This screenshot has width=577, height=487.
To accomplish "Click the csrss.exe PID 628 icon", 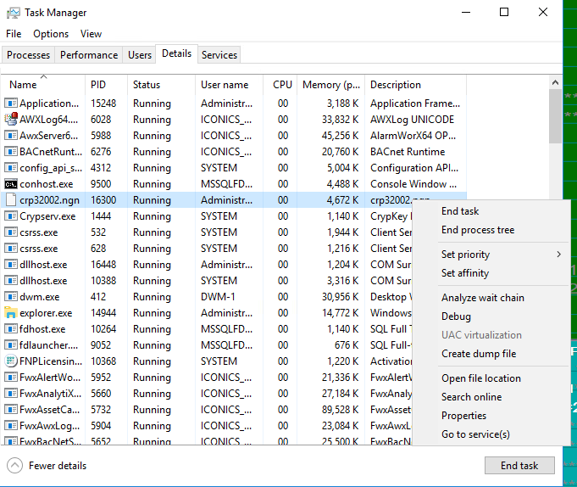I will [11, 249].
